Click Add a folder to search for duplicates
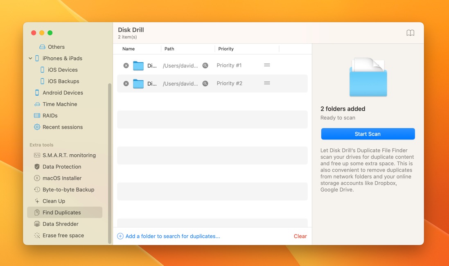Viewport: 449px width, 266px height. (173, 236)
